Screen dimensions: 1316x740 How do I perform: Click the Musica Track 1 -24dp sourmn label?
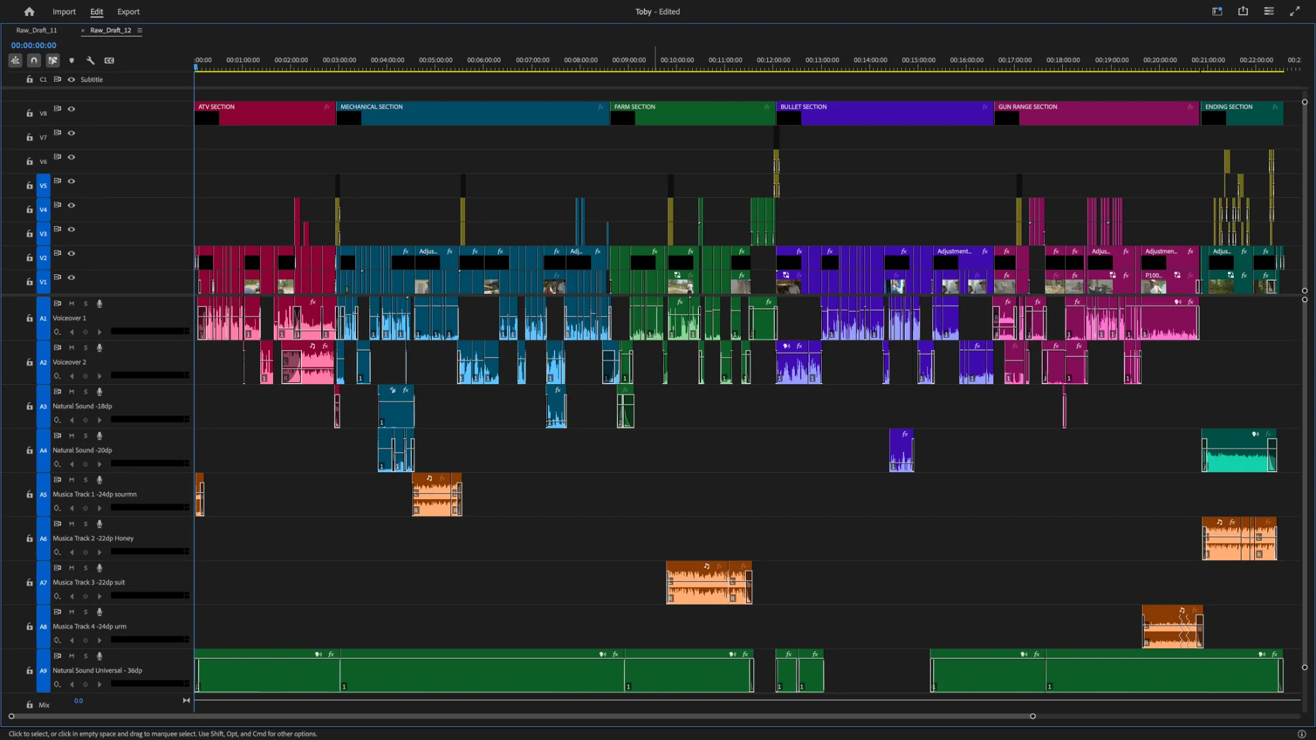94,495
